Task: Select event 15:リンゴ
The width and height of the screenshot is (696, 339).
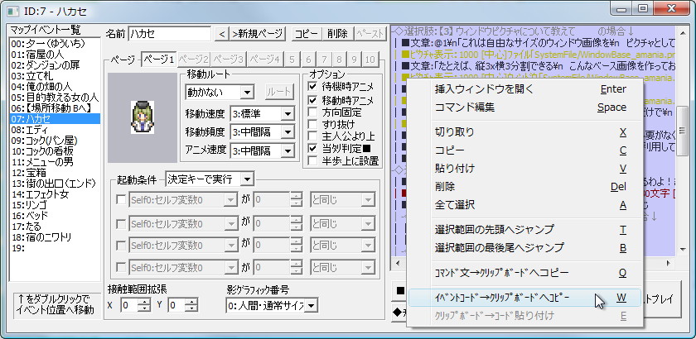Action: (x=55, y=205)
